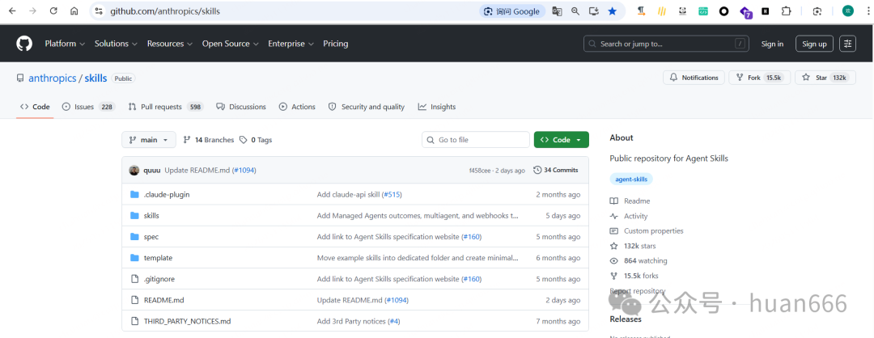The width and height of the screenshot is (874, 338).
Task: Click the Sign up button
Action: [814, 44]
